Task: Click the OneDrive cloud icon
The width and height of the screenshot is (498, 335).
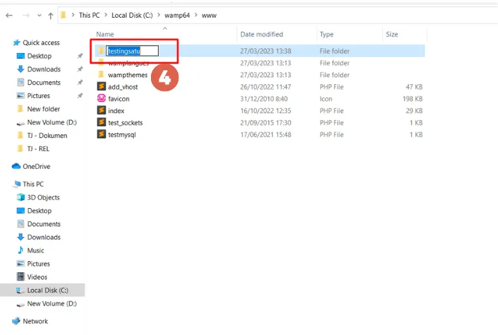Action: [16, 166]
